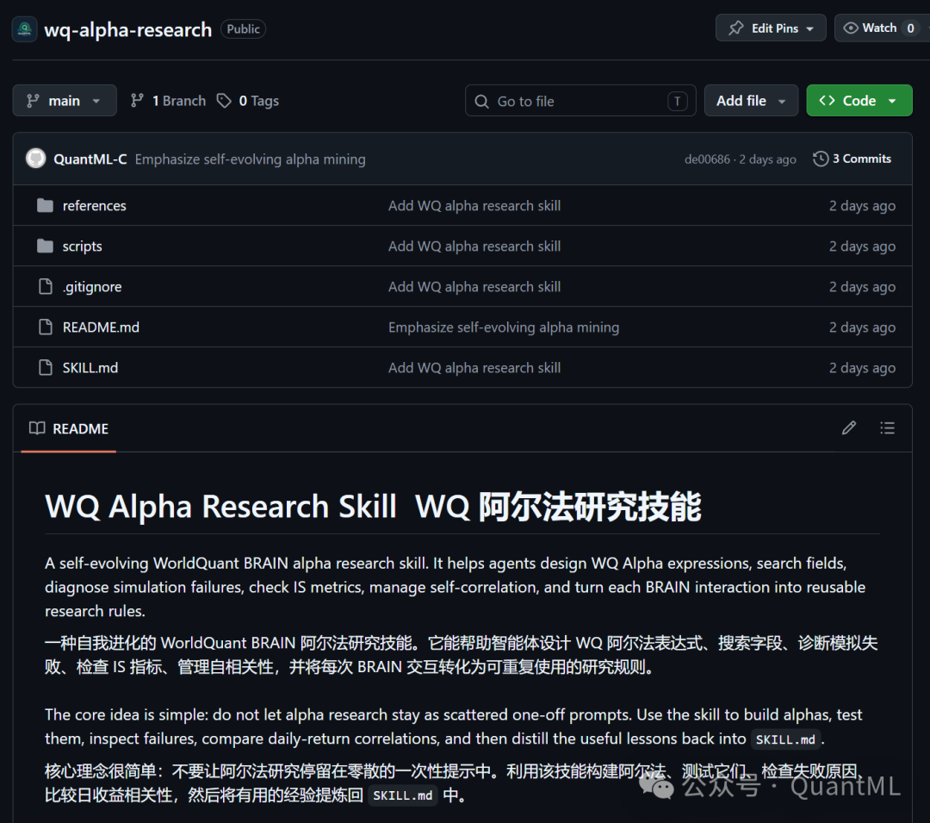The width and height of the screenshot is (930, 823).
Task: Open commit message in references row
Action: (474, 206)
